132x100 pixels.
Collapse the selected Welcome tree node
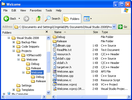point(23,72)
